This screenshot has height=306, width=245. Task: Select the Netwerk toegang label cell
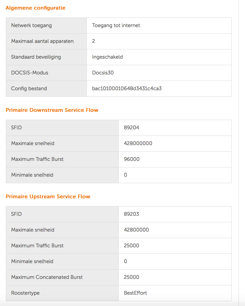pyautogui.click(x=46, y=26)
